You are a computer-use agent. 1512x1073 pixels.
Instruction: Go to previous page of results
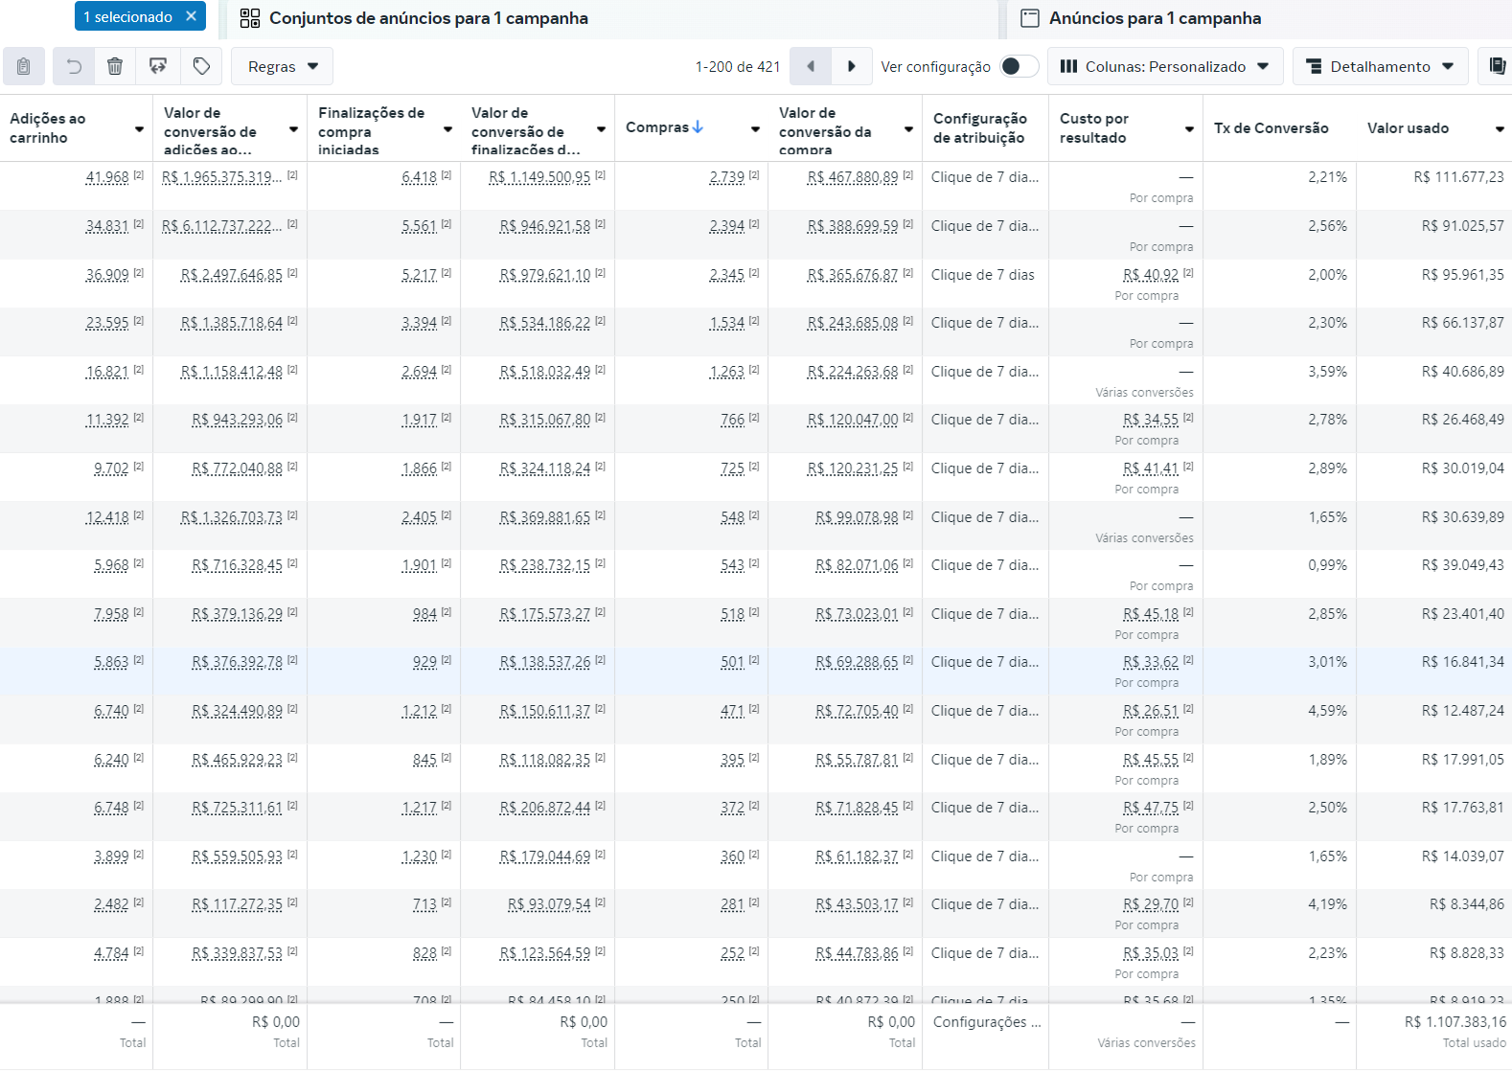[811, 66]
